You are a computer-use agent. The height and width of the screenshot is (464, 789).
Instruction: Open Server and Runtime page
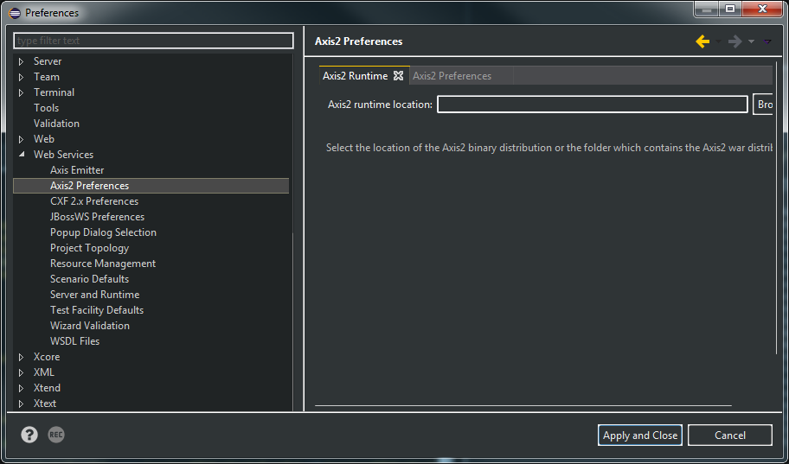(x=94, y=296)
